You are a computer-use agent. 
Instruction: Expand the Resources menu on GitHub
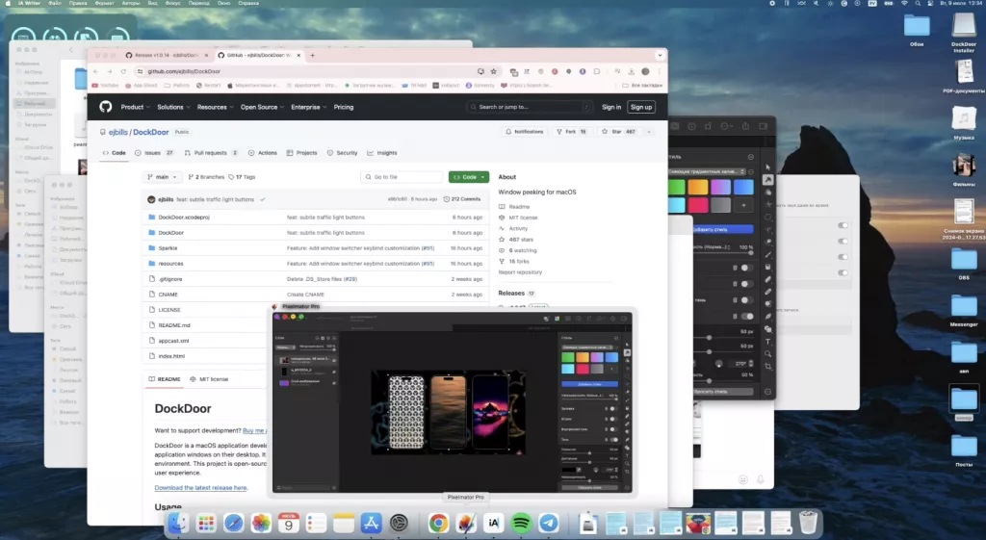point(215,107)
